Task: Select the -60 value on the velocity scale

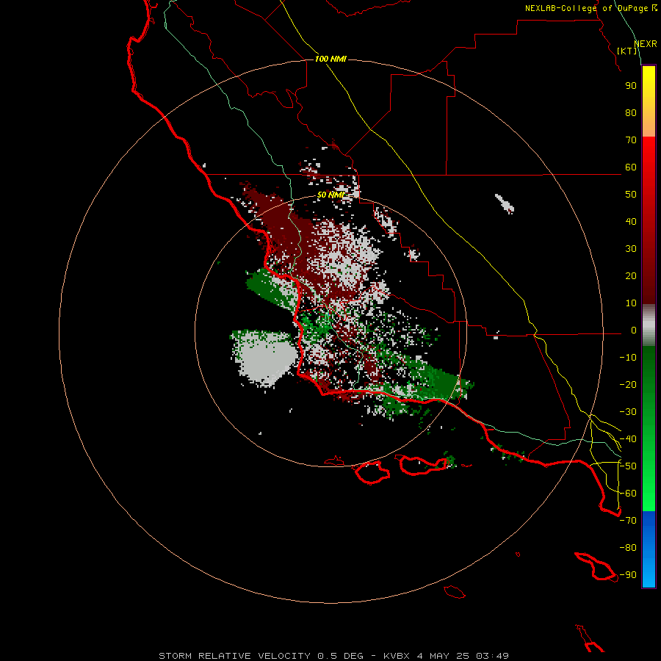Action: pos(628,494)
